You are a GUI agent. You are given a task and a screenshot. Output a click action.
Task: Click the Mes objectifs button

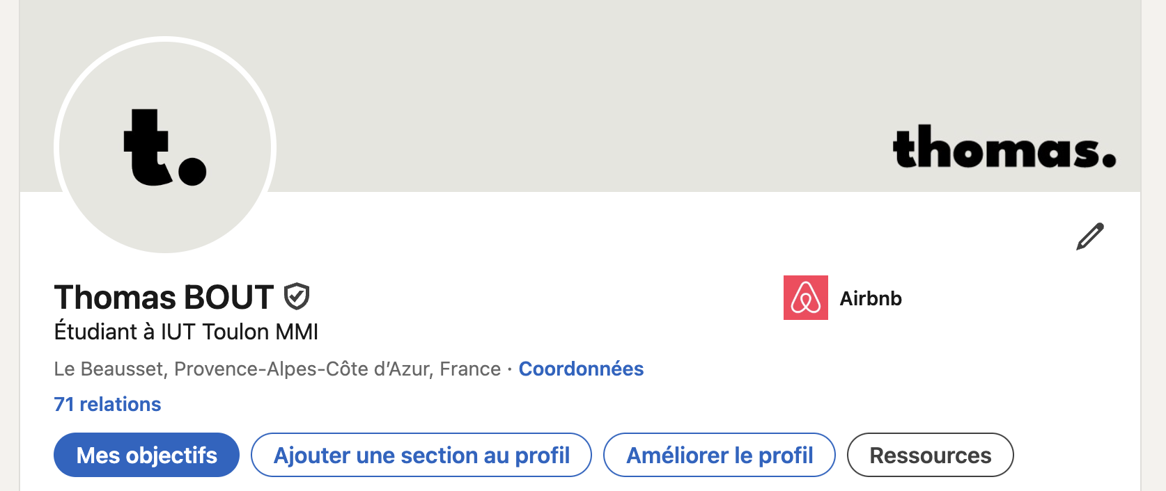click(146, 455)
